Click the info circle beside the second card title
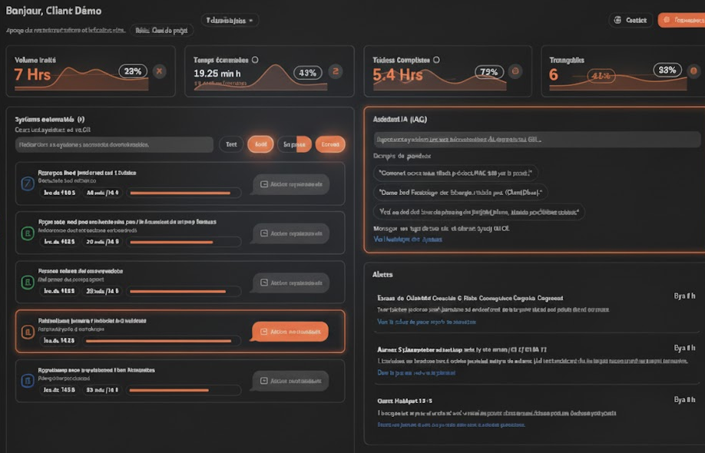The height and width of the screenshot is (453, 705). pos(255,60)
